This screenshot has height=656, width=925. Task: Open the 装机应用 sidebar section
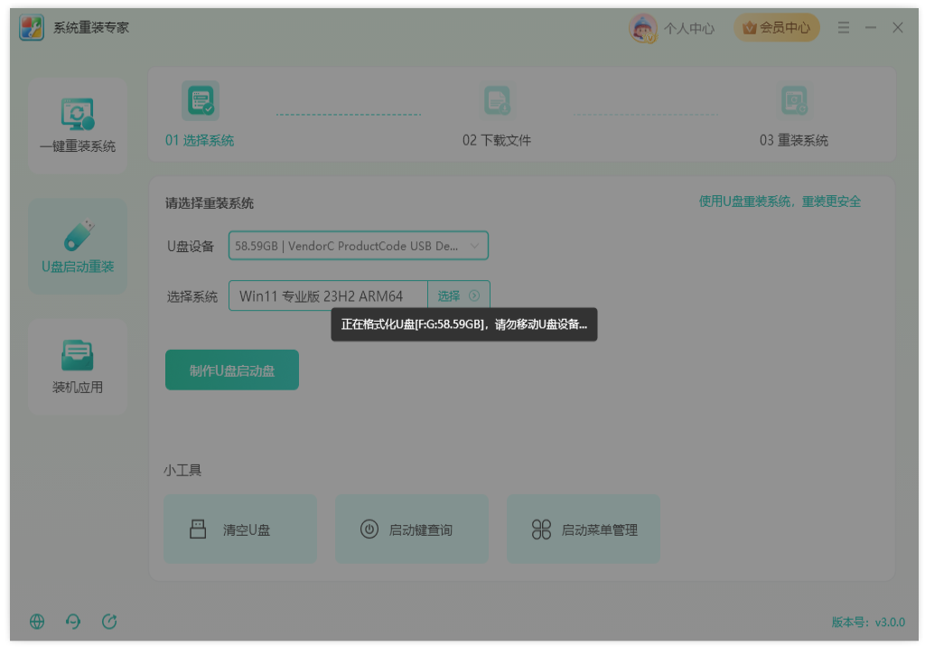78,367
